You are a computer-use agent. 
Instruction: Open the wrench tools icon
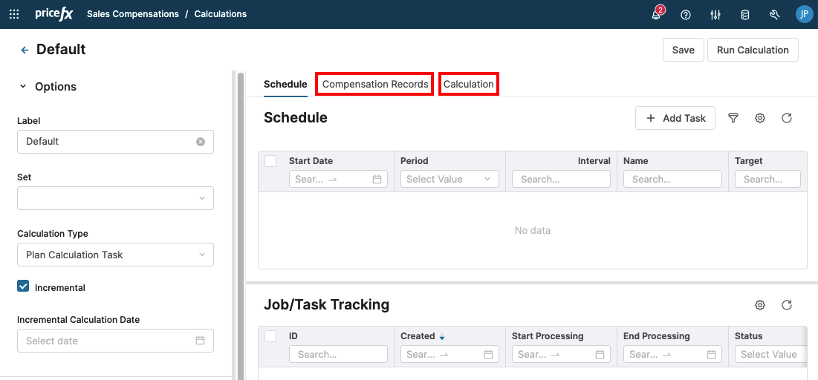(x=774, y=15)
